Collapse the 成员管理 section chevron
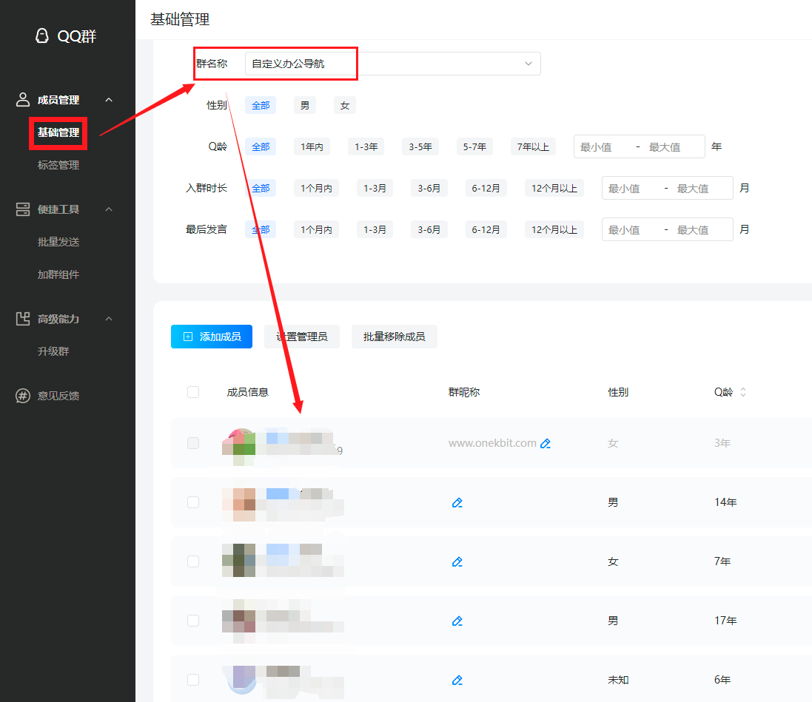Screen dimensions: 812x702 (109, 100)
